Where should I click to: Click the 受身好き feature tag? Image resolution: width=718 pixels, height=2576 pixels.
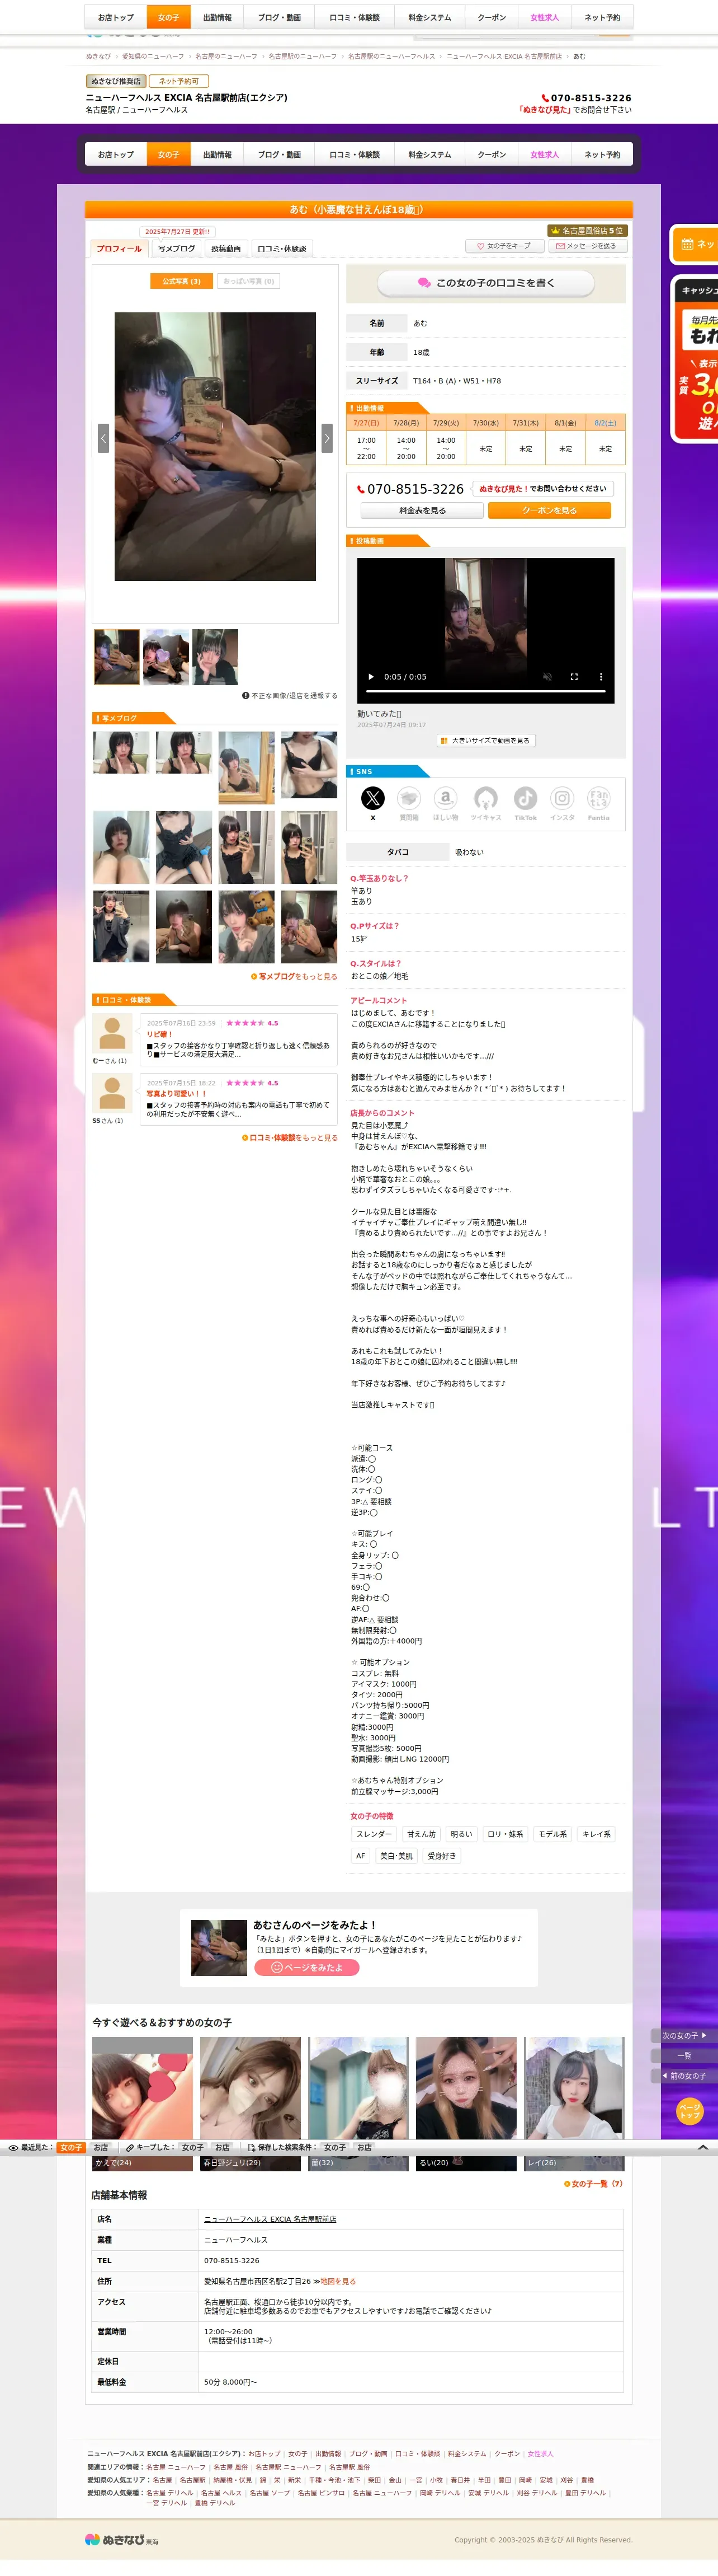click(x=441, y=1856)
